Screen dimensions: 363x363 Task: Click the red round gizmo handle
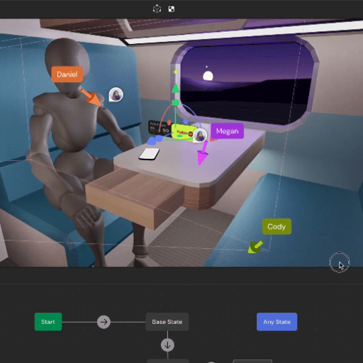pyautogui.click(x=169, y=123)
